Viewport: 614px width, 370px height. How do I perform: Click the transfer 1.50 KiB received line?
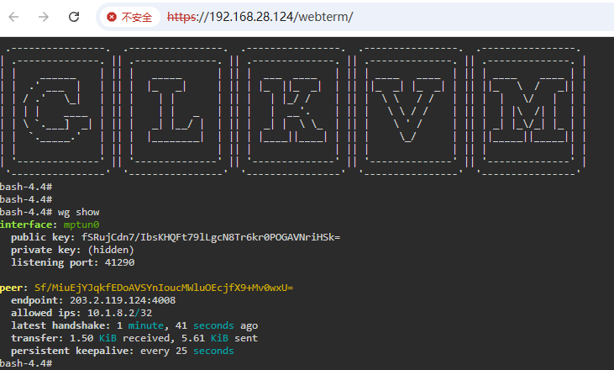click(134, 338)
